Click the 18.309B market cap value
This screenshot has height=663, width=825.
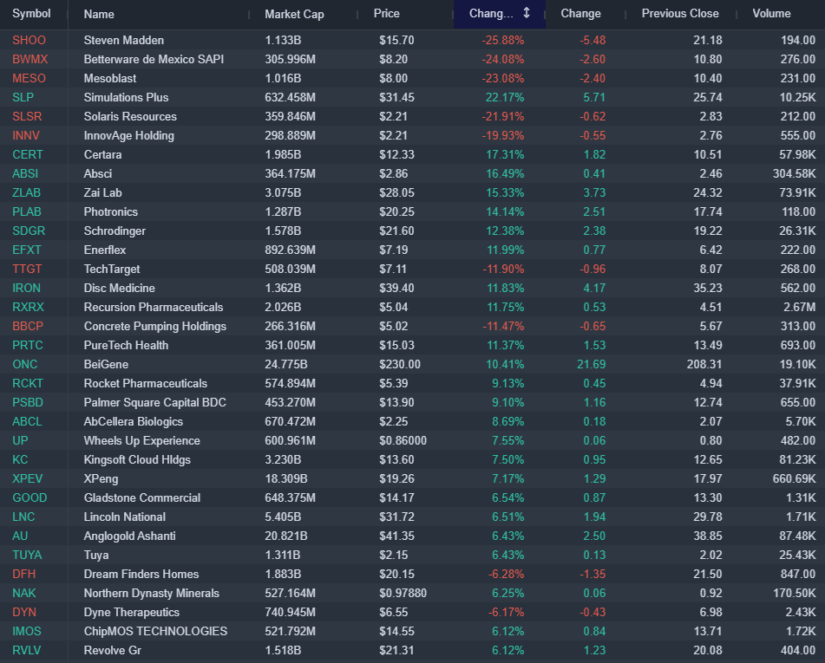[x=285, y=478]
